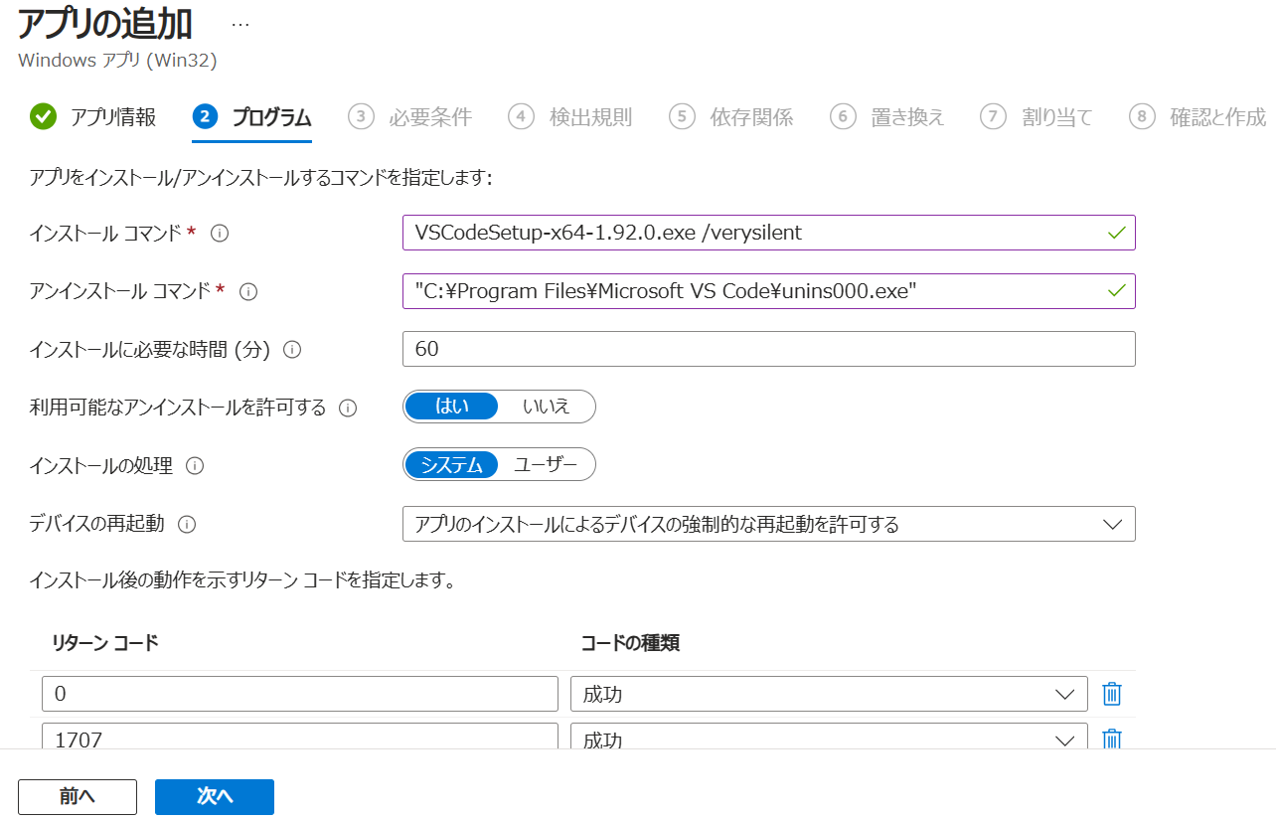Screen dimensions: 1276x821
Task: Click the リターン コード column header
Action: [x=105, y=642]
